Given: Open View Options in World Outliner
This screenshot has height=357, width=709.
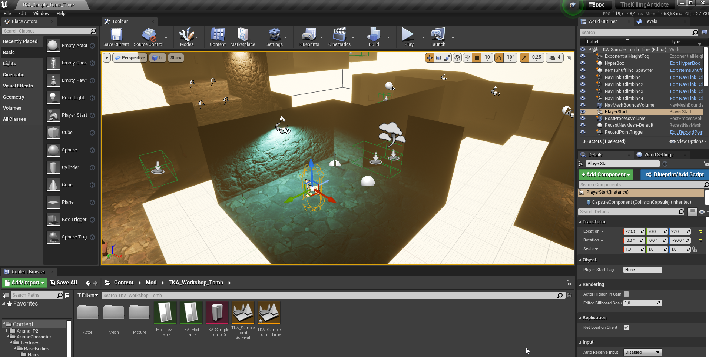Looking at the screenshot, I should pos(688,141).
